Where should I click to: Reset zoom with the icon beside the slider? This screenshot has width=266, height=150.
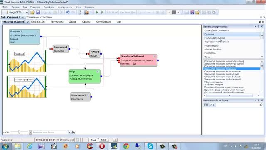click(x=30, y=132)
